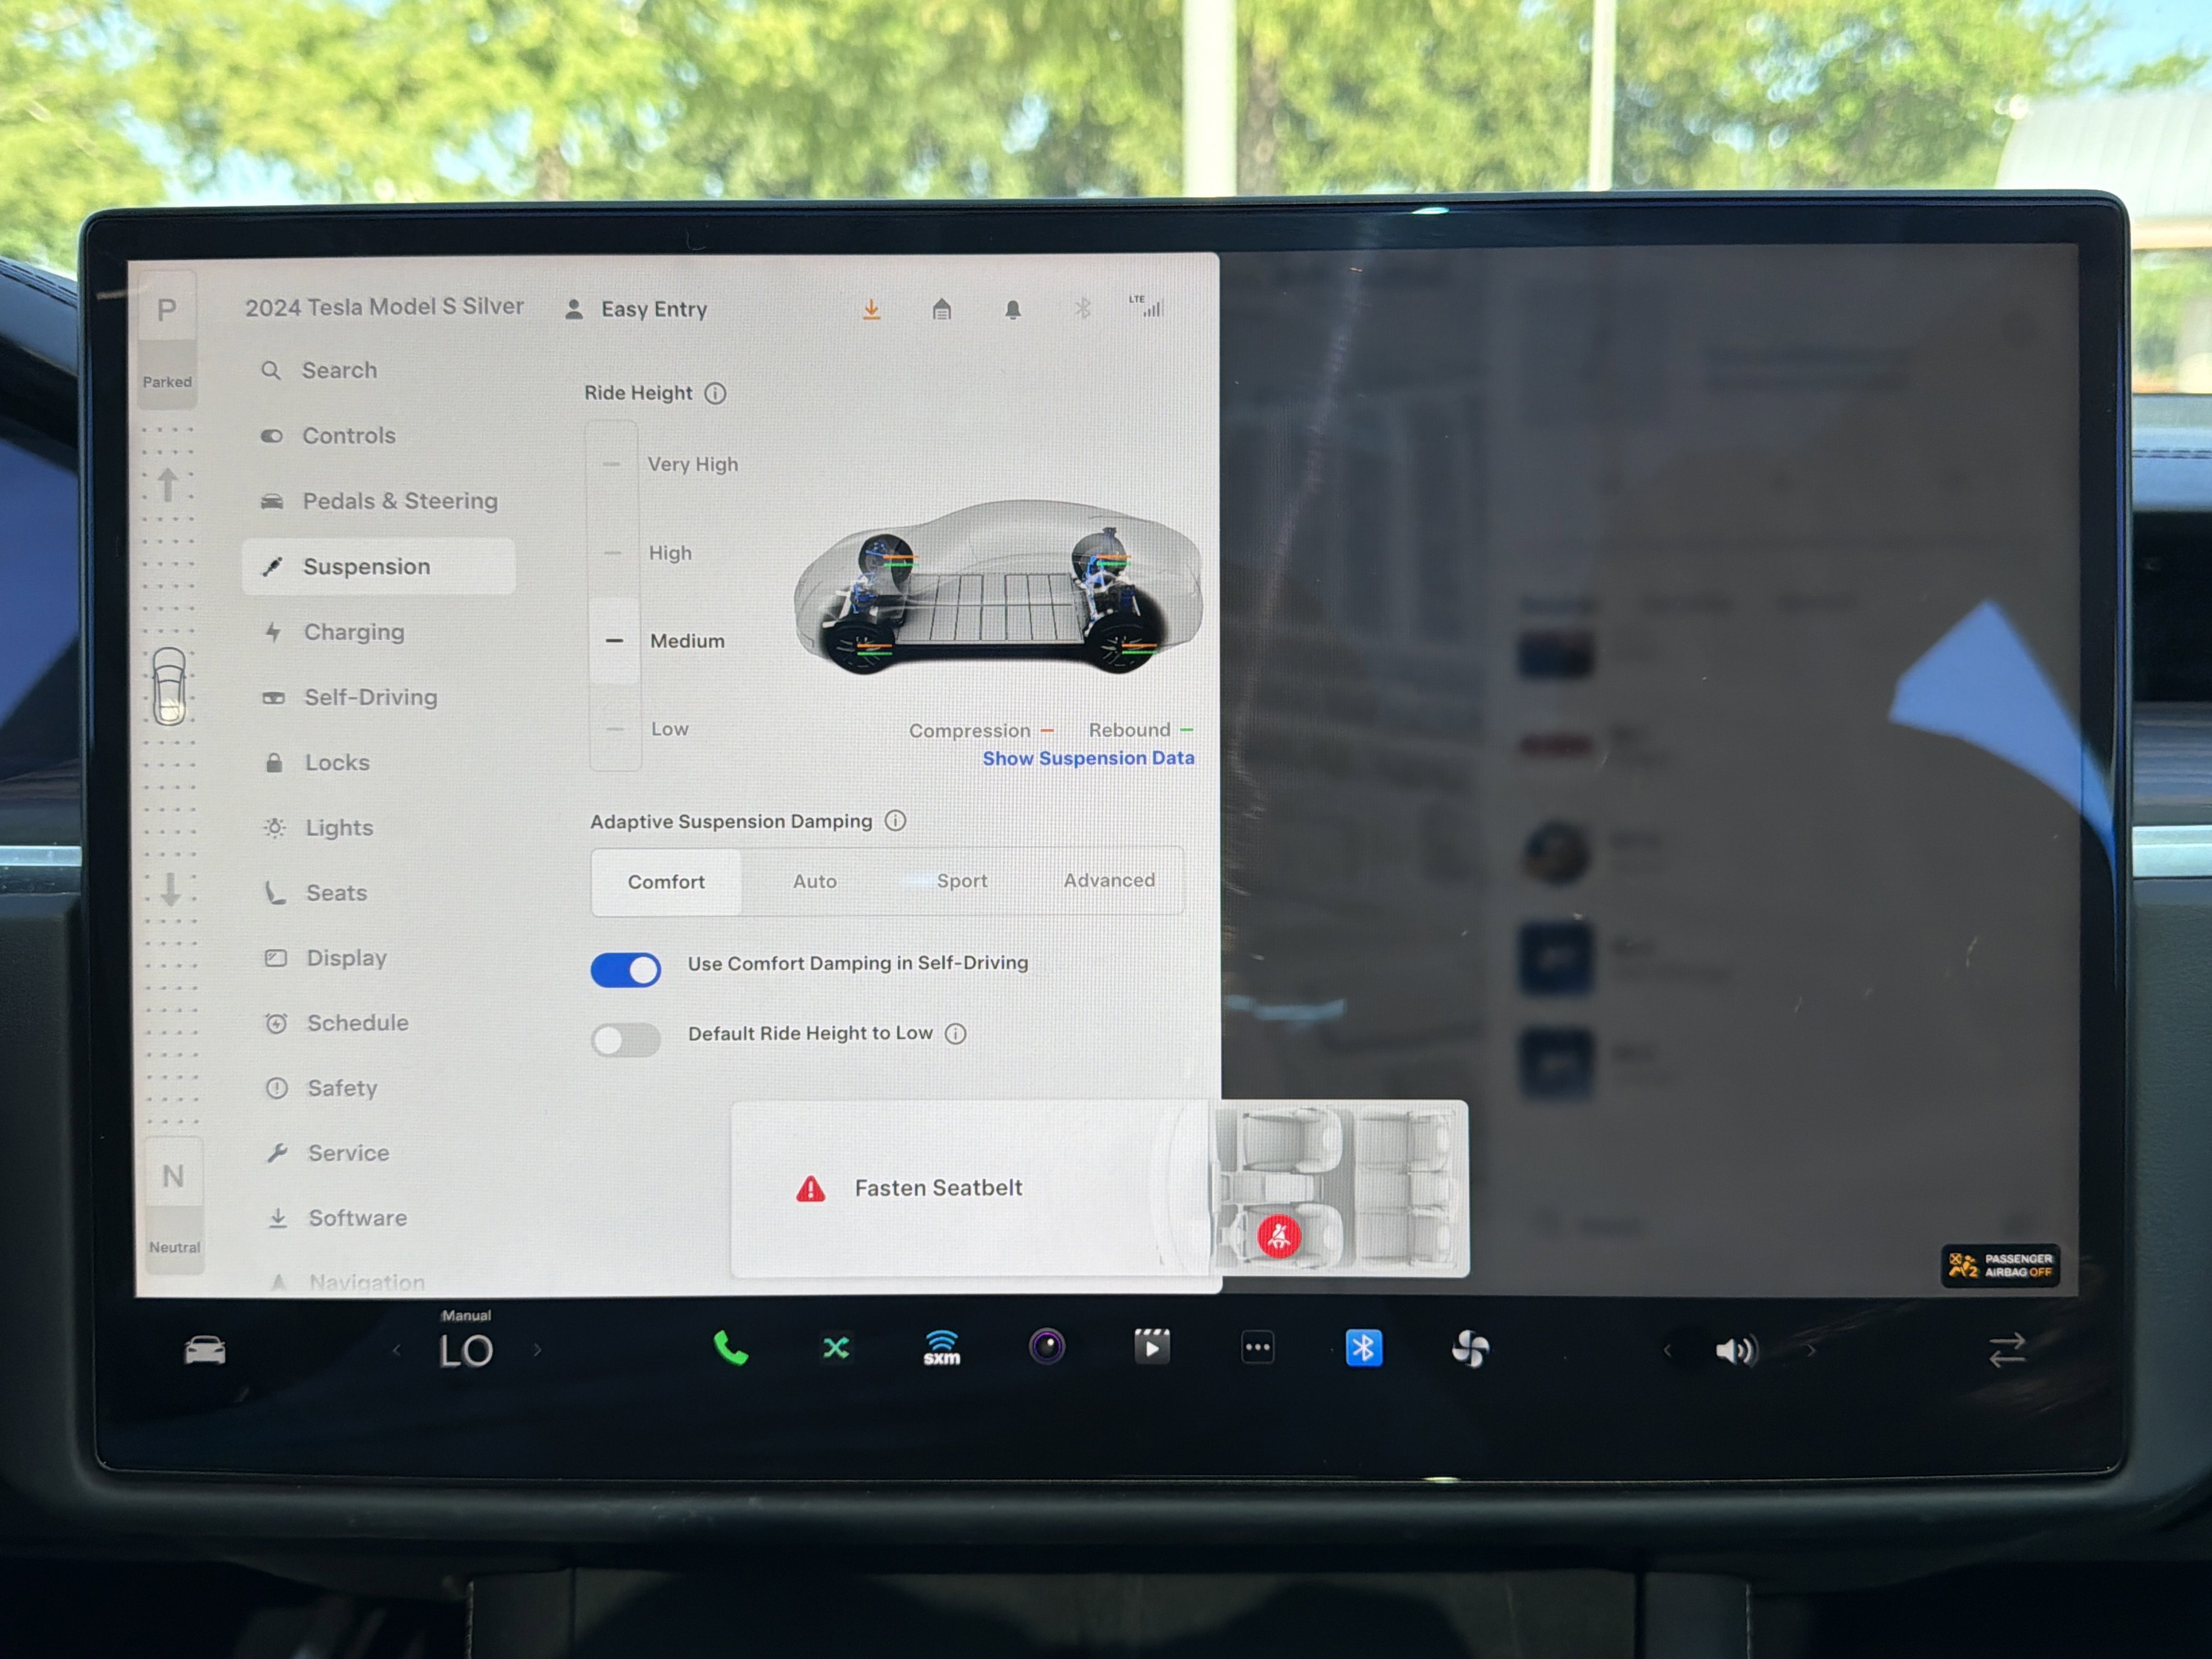Open the Theater video app

click(1152, 1347)
